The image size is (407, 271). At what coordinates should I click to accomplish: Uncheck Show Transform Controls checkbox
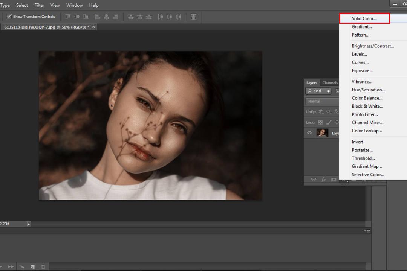click(x=9, y=16)
